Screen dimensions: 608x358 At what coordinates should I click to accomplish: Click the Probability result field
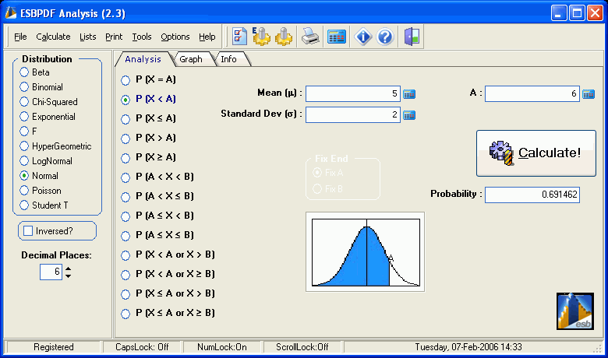point(532,195)
